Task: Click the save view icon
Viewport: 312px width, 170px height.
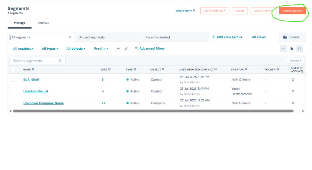Action: pos(300,48)
